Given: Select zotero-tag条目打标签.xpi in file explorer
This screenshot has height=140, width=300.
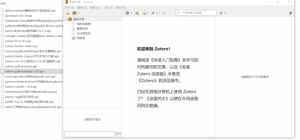Looking at the screenshot, I should click(22, 97).
